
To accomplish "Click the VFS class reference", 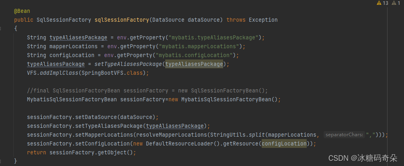I will pyautogui.click(x=32, y=73).
